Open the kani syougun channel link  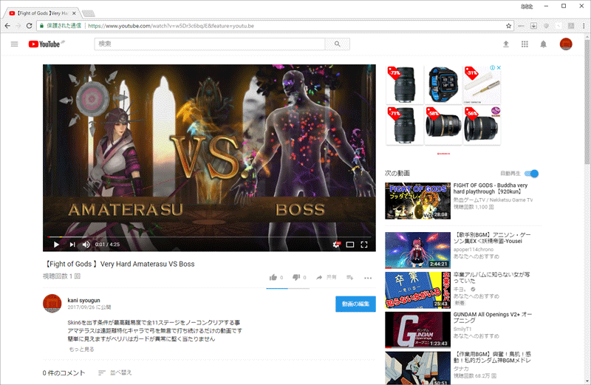pyautogui.click(x=83, y=300)
